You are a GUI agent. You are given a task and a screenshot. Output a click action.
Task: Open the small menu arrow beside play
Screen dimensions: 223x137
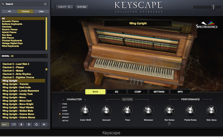pos(49,124)
